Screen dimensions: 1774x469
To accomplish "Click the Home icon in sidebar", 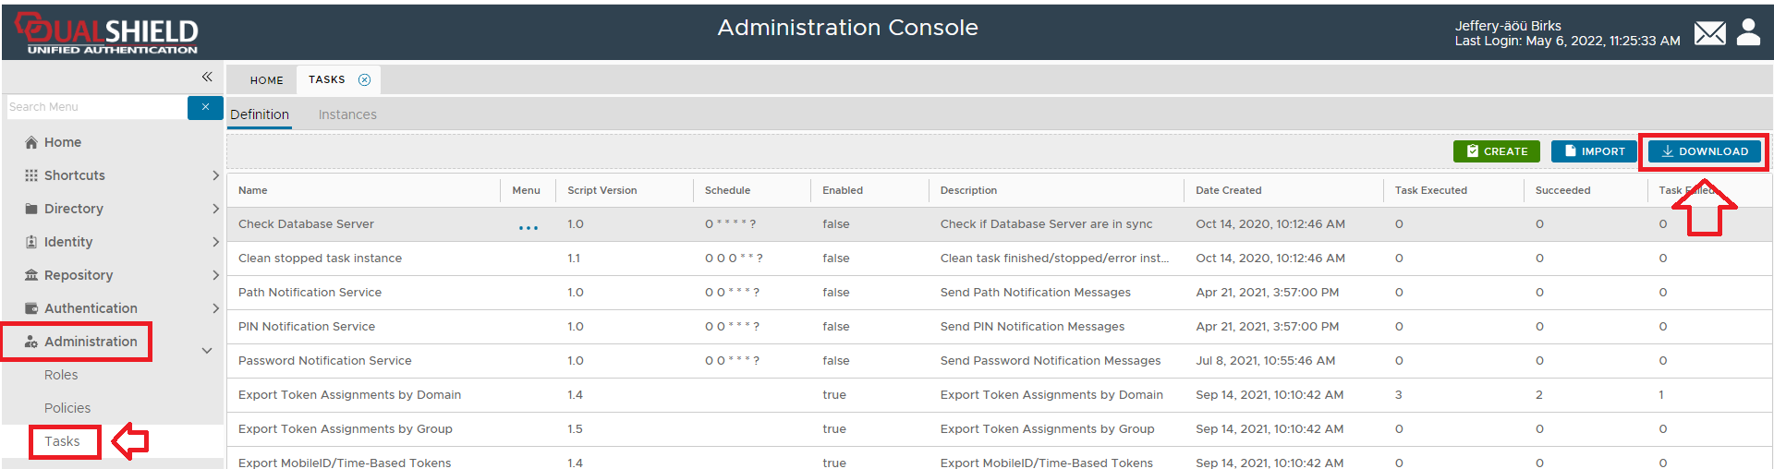I will (x=31, y=142).
